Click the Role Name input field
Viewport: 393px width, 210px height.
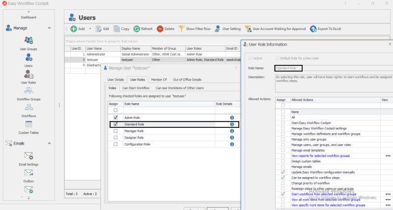[288, 68]
